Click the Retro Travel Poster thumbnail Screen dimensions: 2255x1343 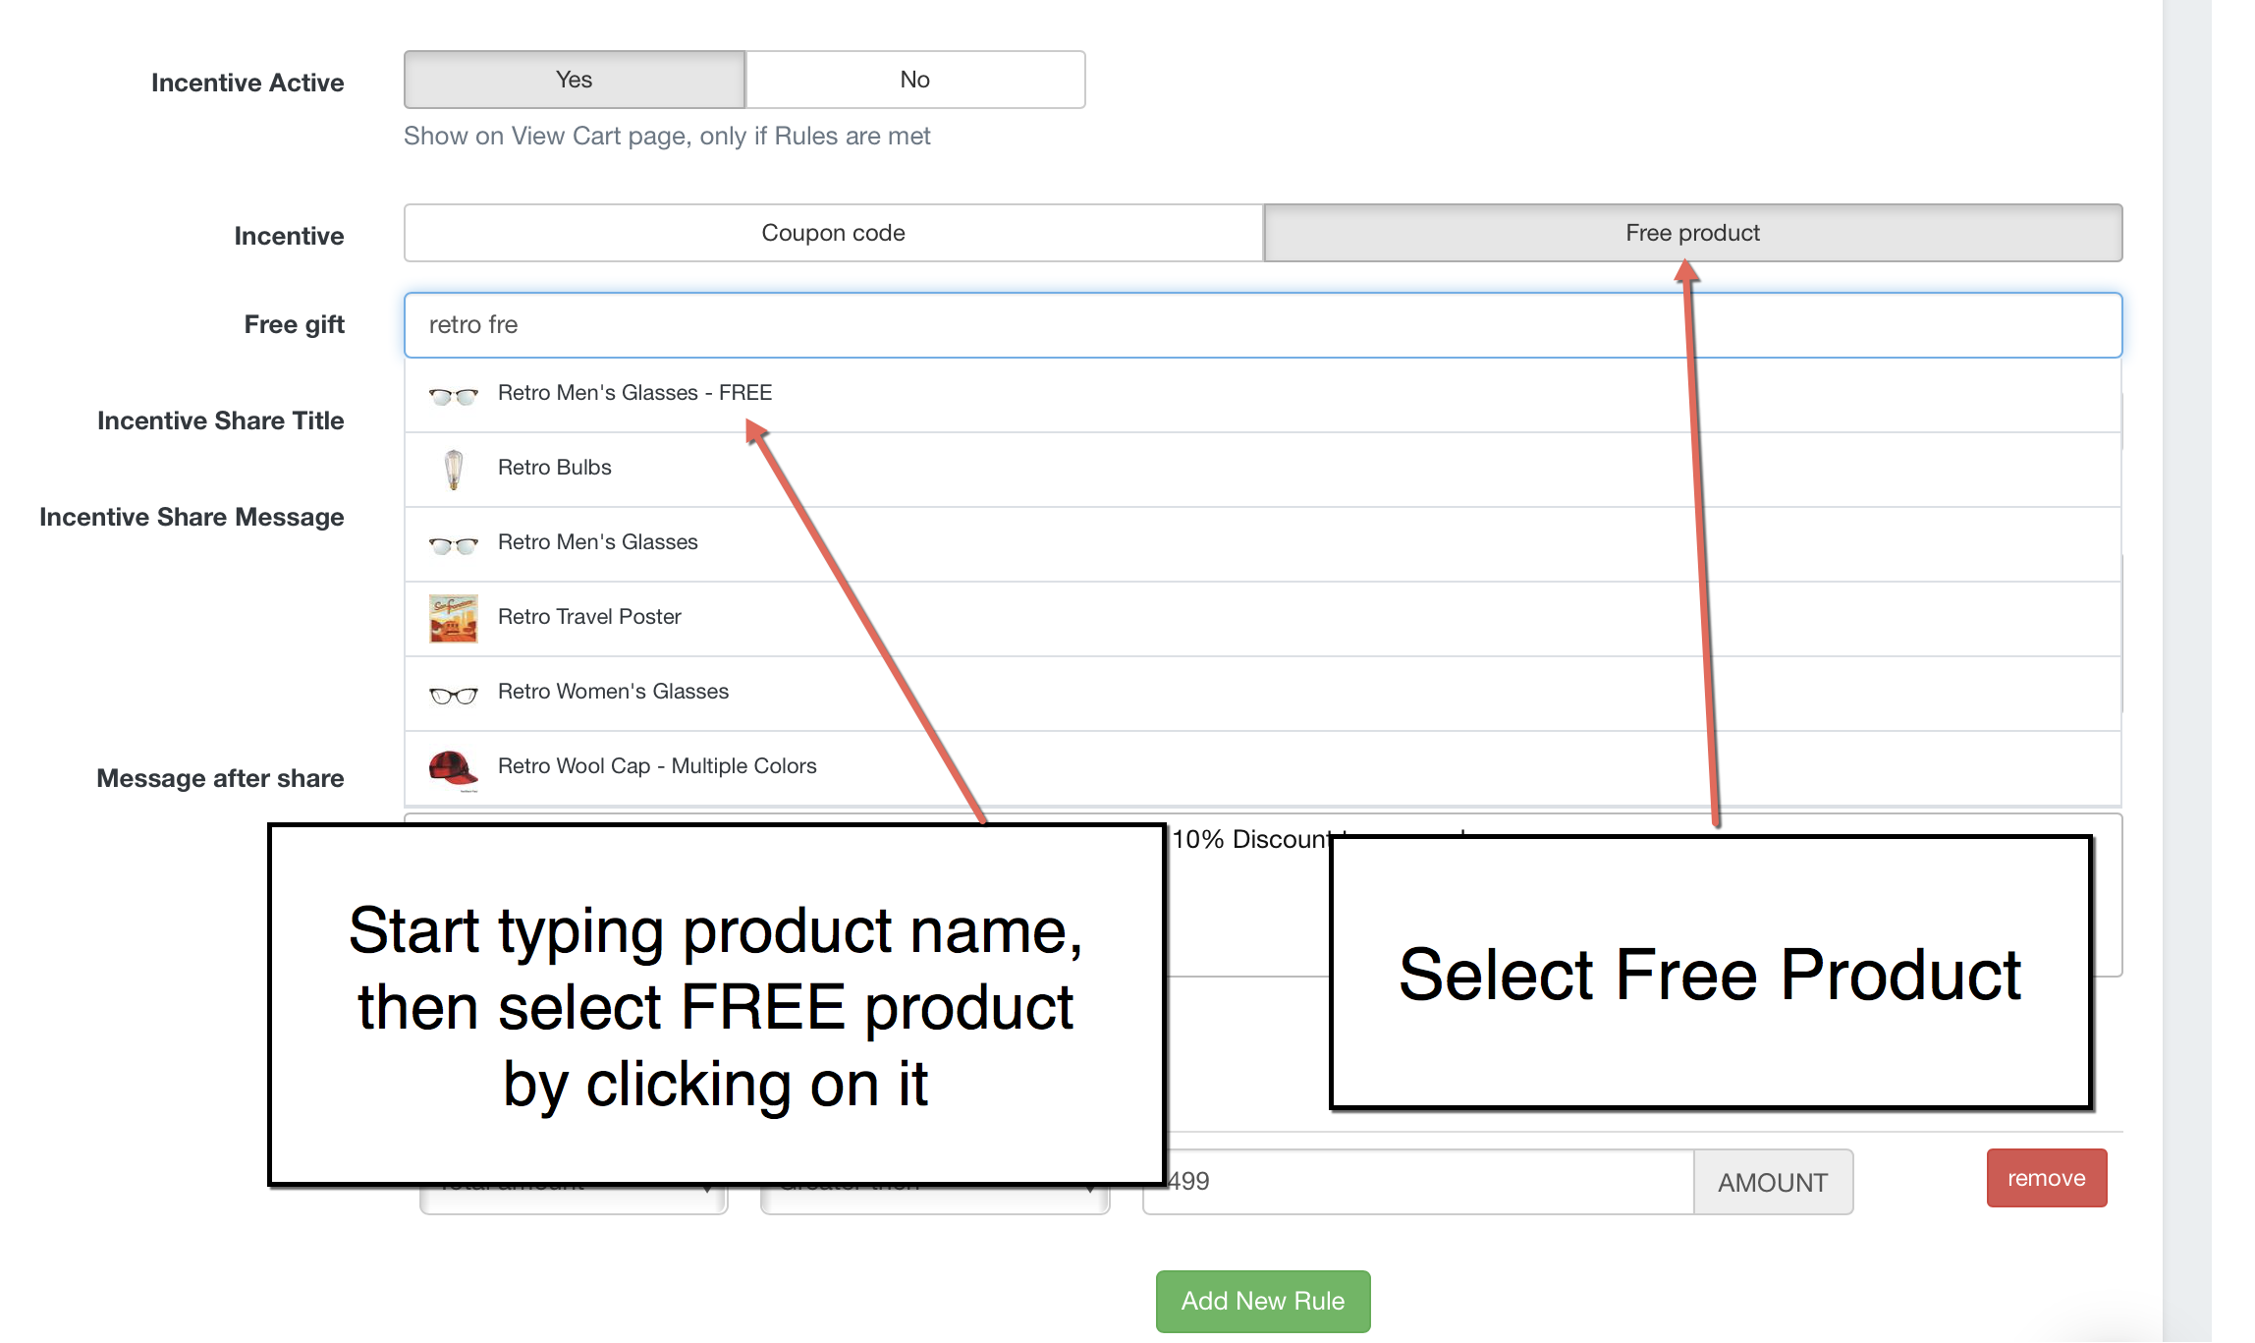point(453,619)
